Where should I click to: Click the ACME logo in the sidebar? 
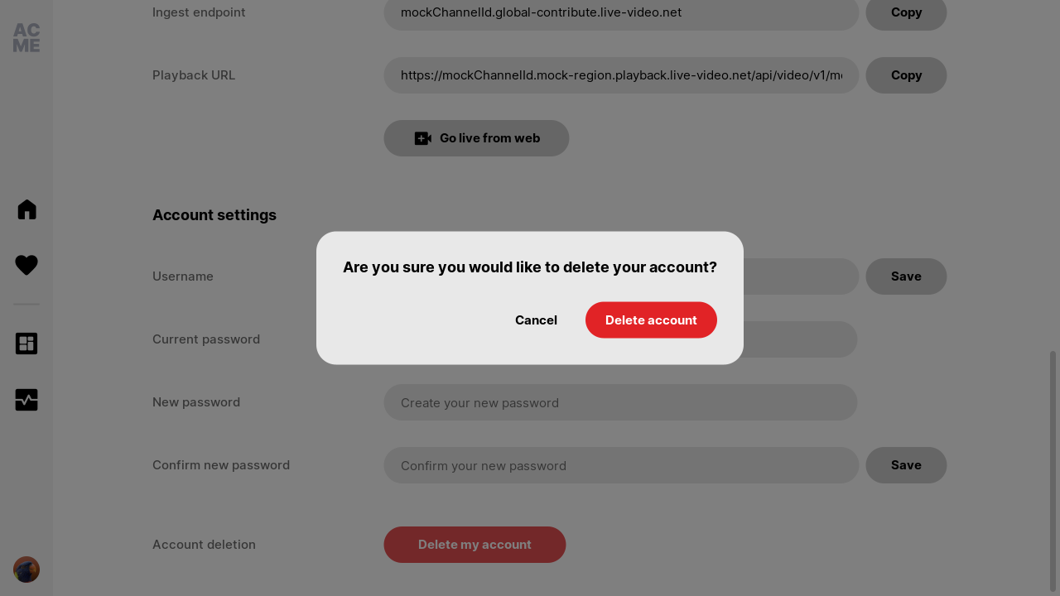pyautogui.click(x=26, y=38)
